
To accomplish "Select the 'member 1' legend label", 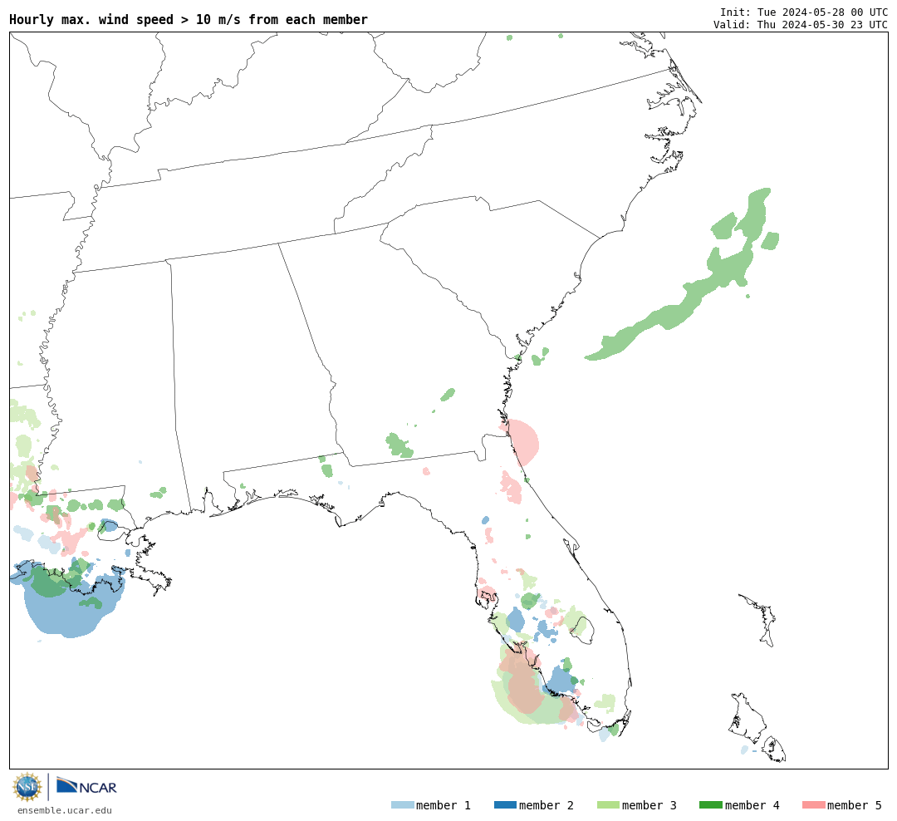I will click(444, 805).
